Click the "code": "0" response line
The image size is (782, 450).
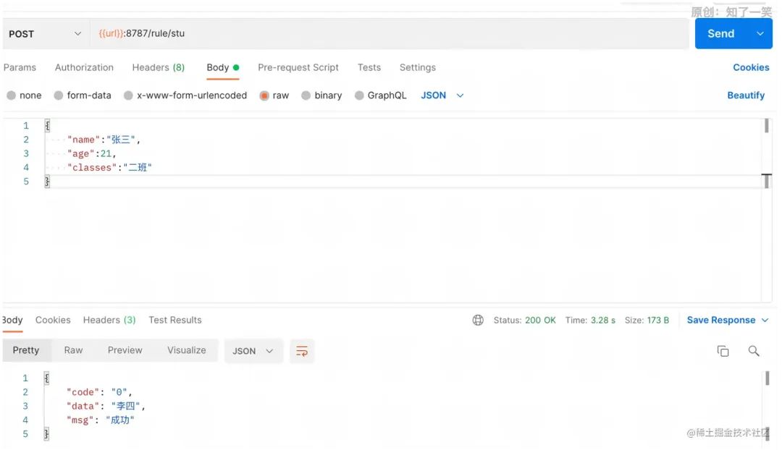pyautogui.click(x=99, y=392)
